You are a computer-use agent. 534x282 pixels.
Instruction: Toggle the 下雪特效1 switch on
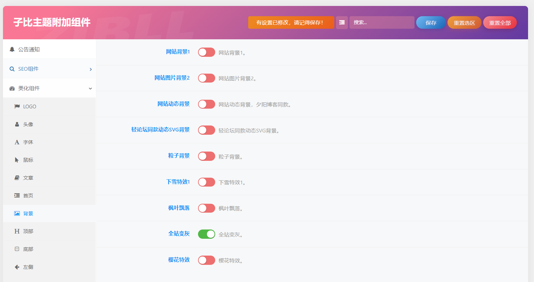(x=207, y=182)
